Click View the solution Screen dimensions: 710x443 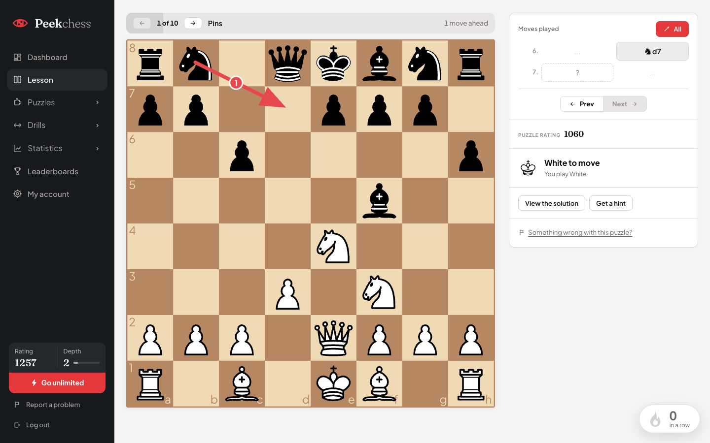(552, 203)
